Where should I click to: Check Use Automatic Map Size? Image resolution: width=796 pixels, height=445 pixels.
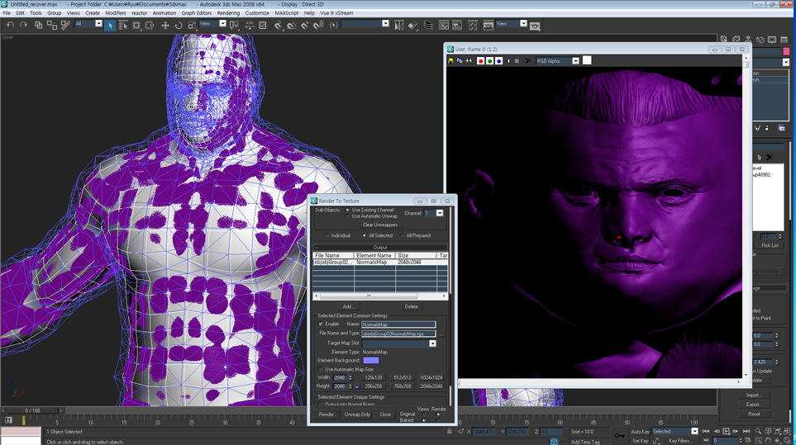(321, 370)
